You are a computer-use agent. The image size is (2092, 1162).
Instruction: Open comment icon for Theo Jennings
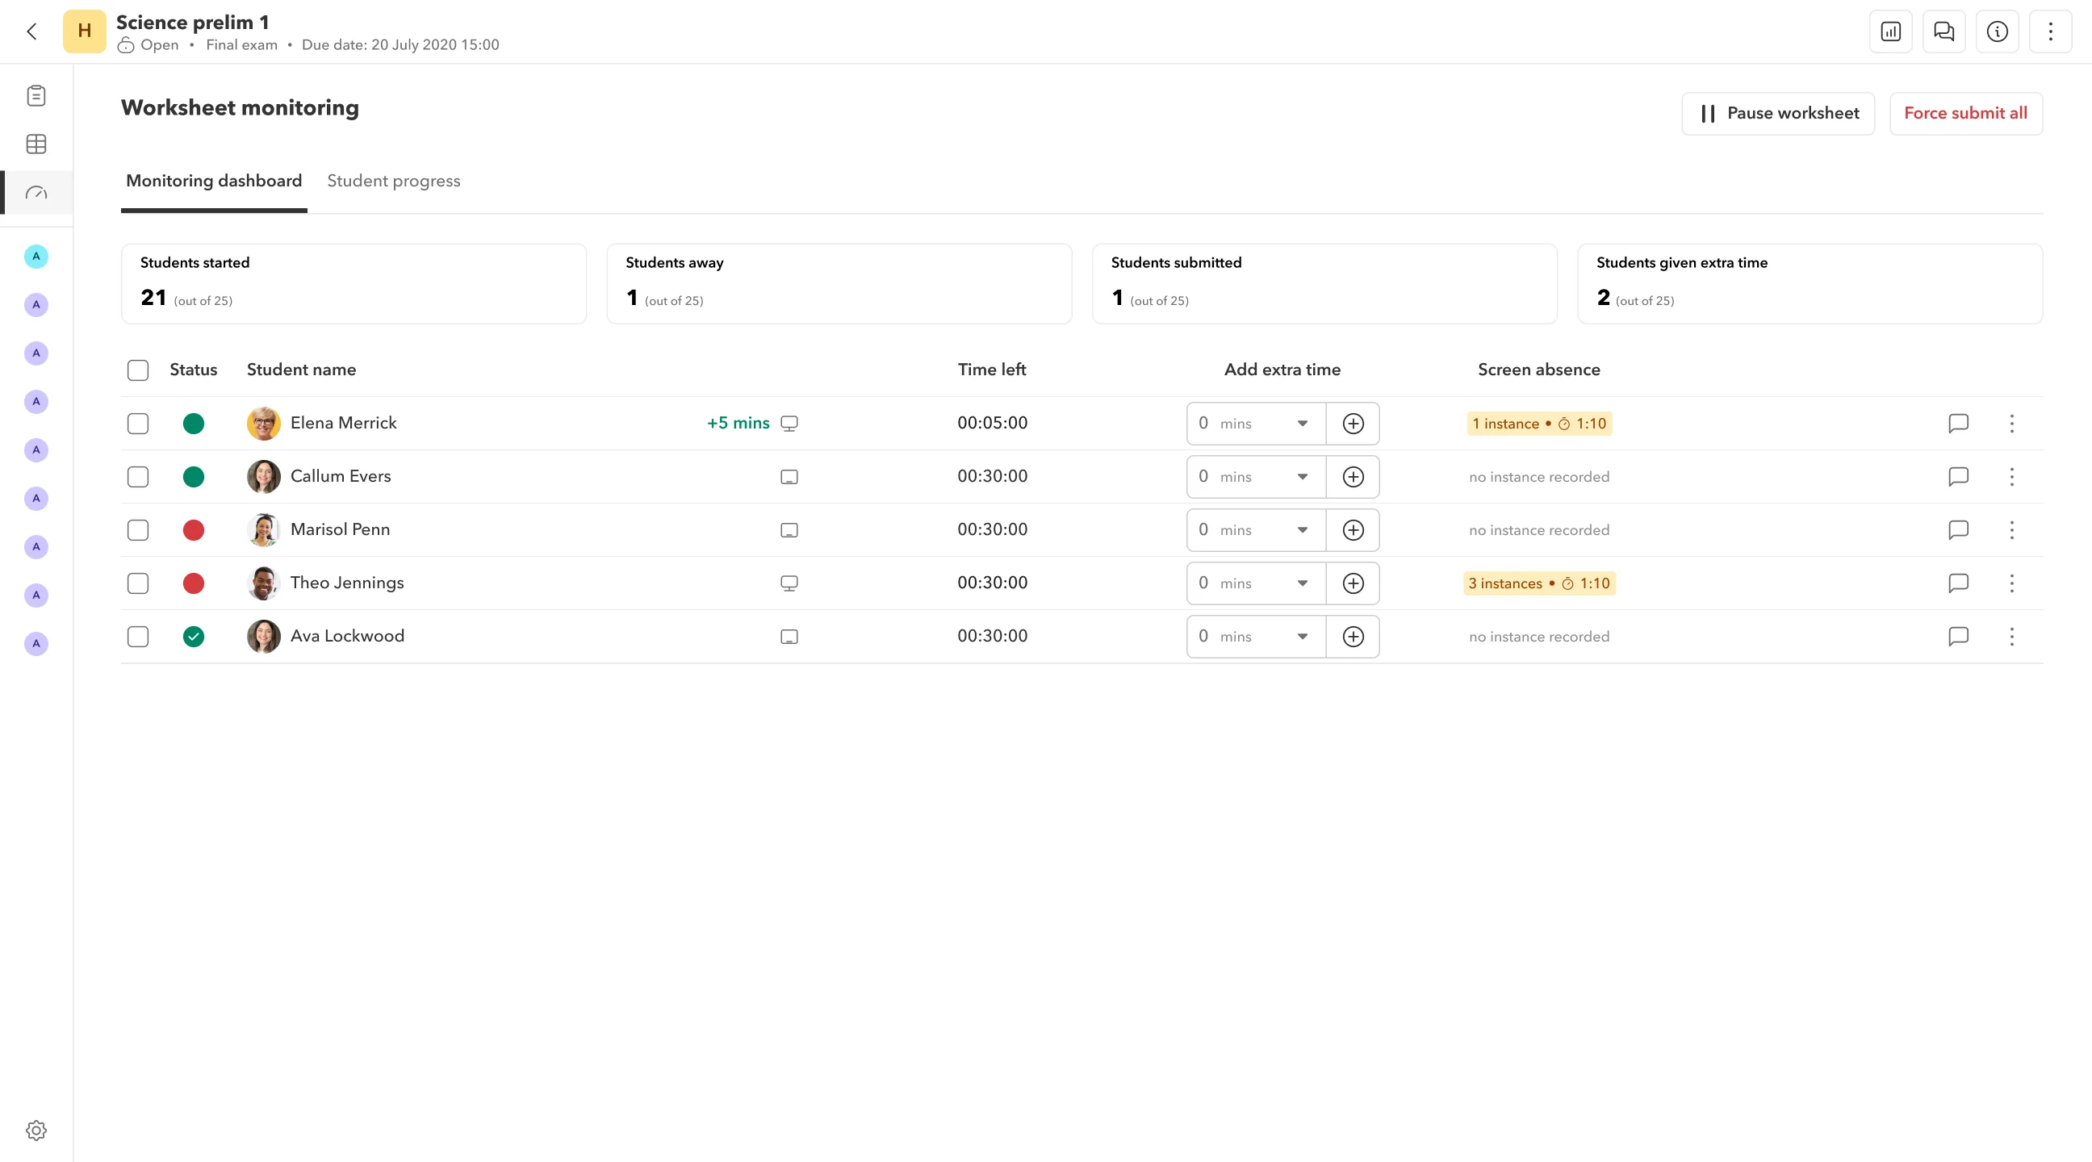pyautogui.click(x=1958, y=583)
